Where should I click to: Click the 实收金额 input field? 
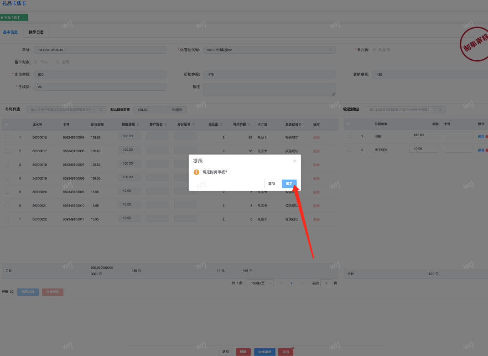100,74
